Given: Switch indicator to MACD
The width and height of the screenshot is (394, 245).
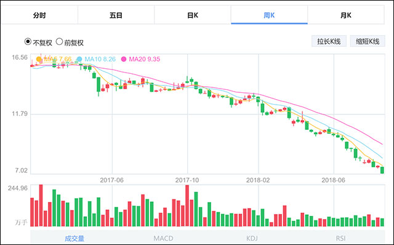Looking at the screenshot, I should pyautogui.click(x=163, y=238).
